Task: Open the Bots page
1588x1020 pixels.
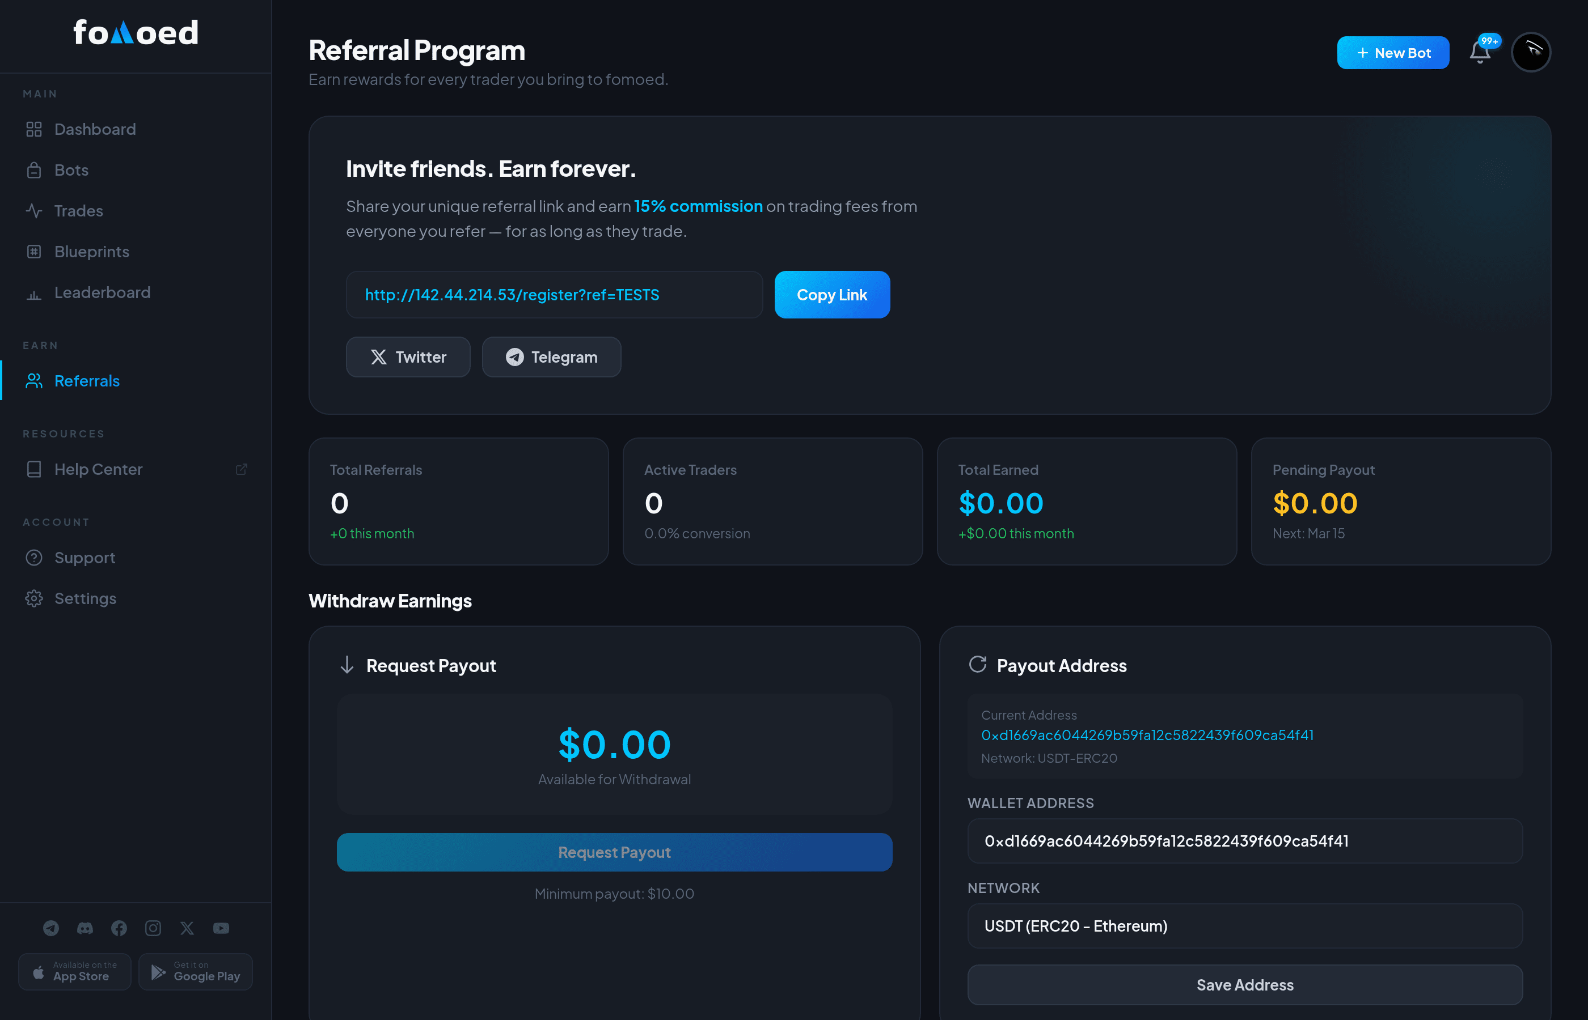Action: tap(135, 170)
